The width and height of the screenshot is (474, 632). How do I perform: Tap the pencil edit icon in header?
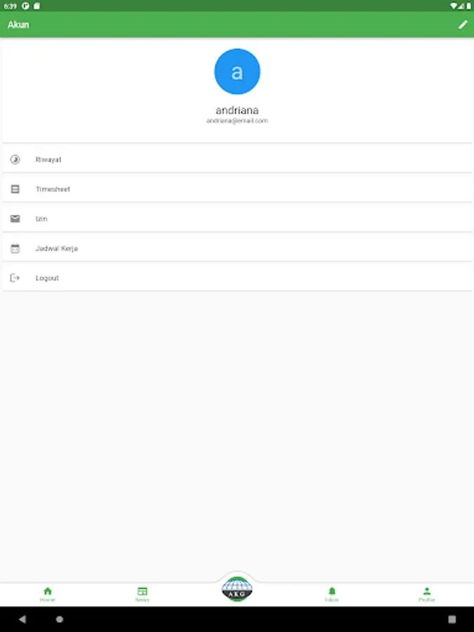(x=463, y=25)
